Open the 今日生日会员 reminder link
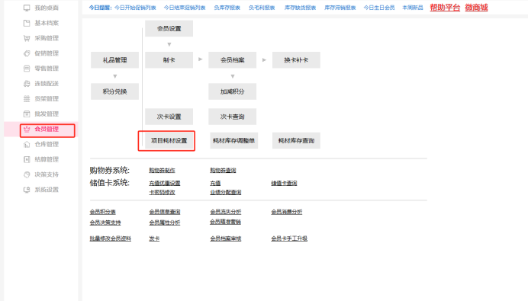 pyautogui.click(x=379, y=8)
